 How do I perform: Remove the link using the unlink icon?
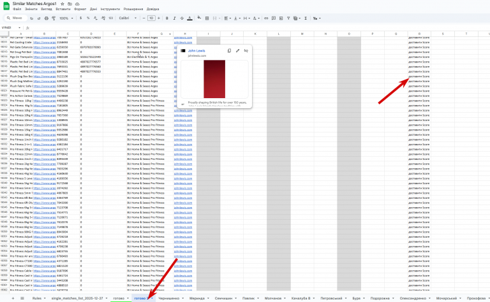(246, 50)
